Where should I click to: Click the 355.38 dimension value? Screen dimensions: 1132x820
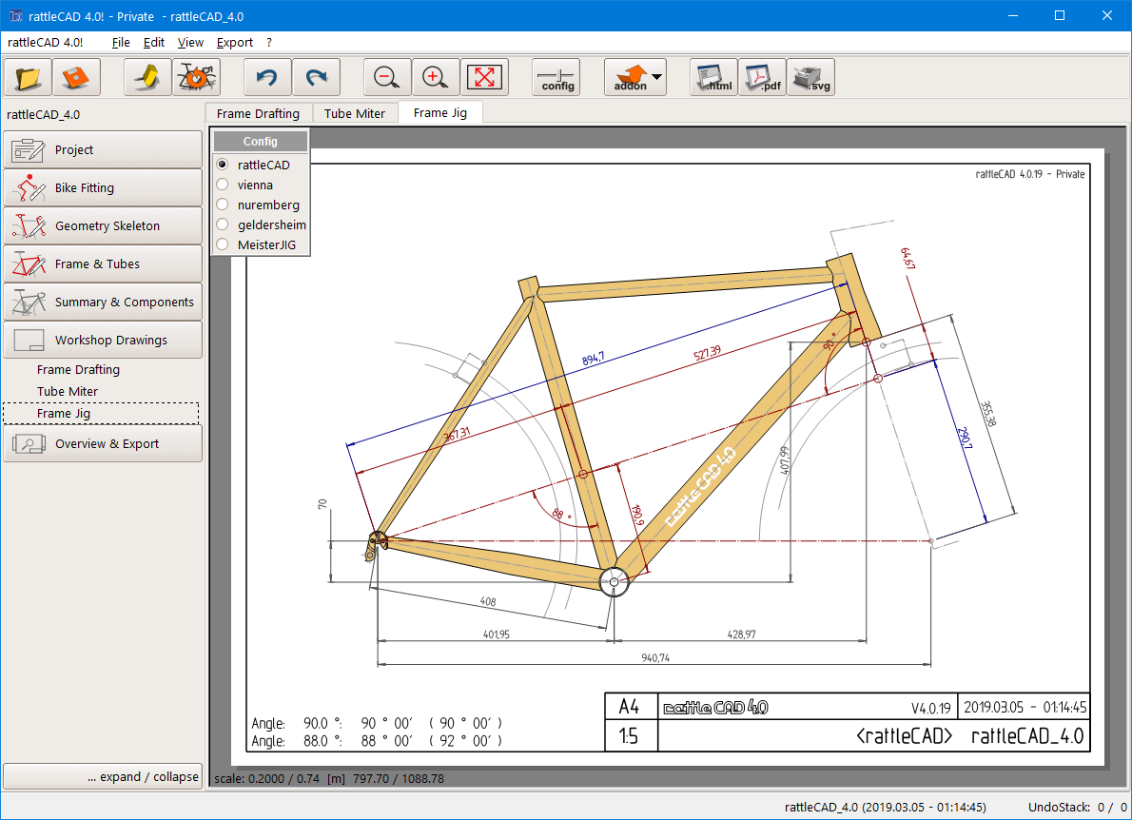pos(987,414)
